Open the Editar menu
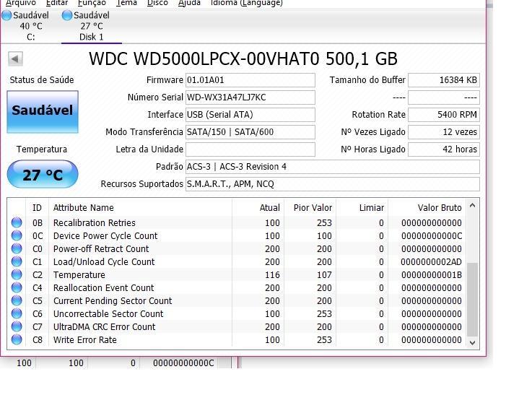The height and width of the screenshot is (408, 519). click(57, 3)
